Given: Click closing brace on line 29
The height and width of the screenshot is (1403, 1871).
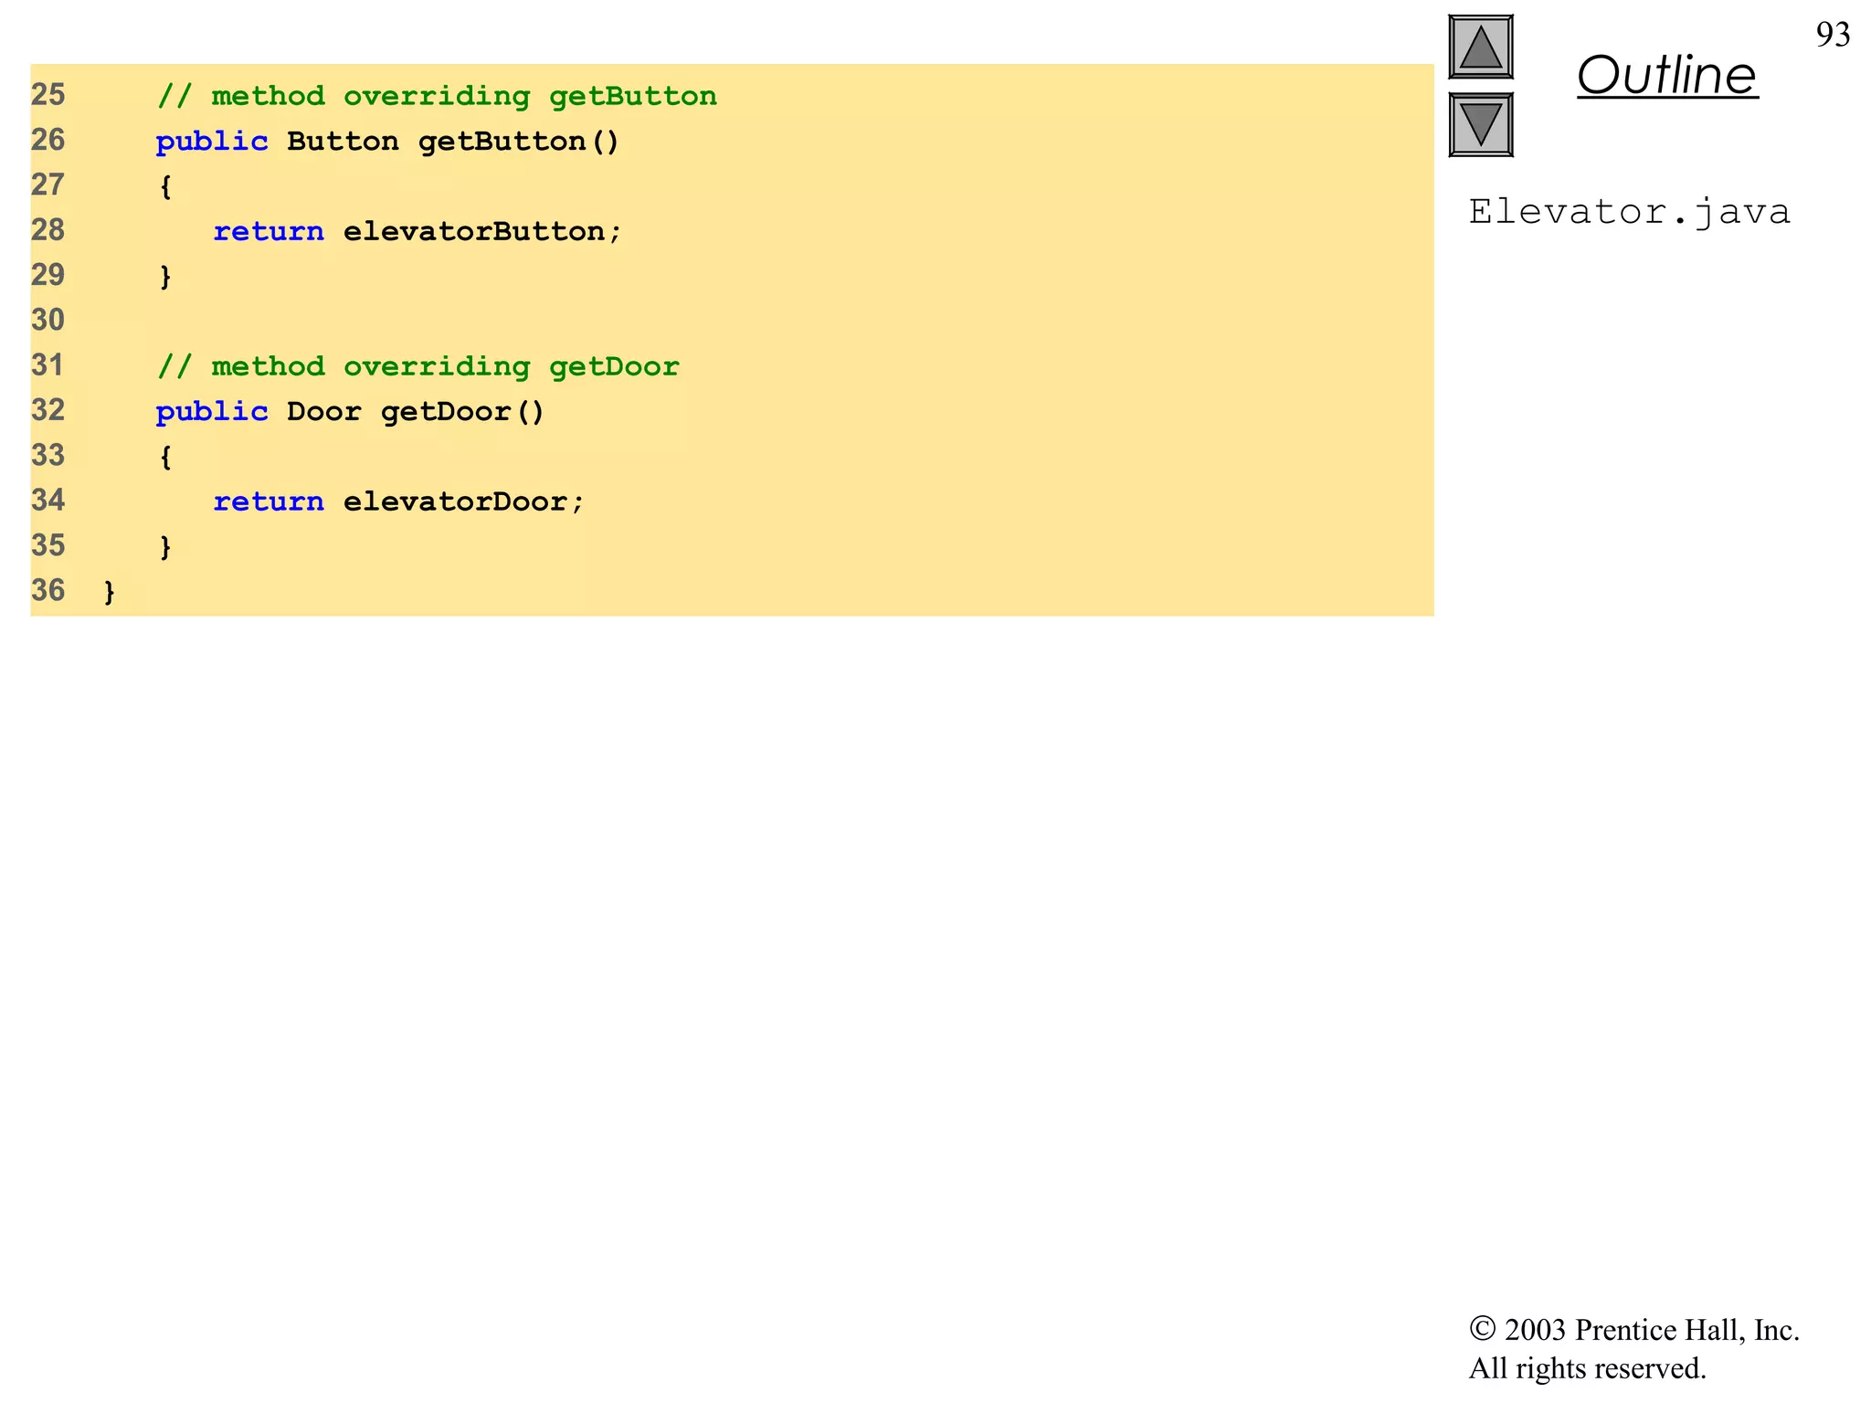Looking at the screenshot, I should 165,277.
